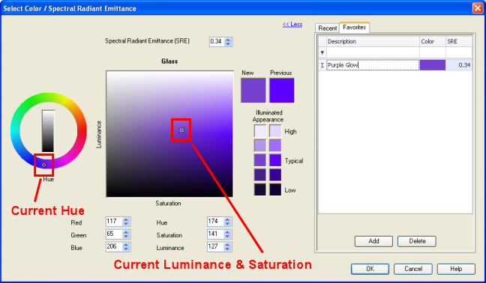Decrease the Red value with down arrow
The width and height of the screenshot is (486, 283).
pos(126,224)
